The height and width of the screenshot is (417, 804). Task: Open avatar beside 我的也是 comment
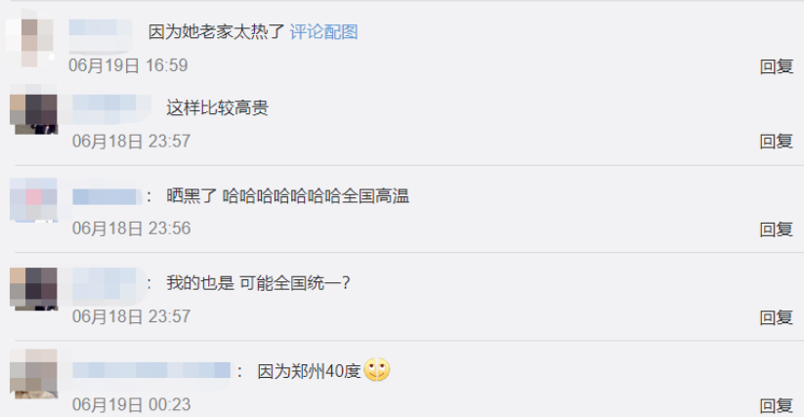[x=34, y=288]
